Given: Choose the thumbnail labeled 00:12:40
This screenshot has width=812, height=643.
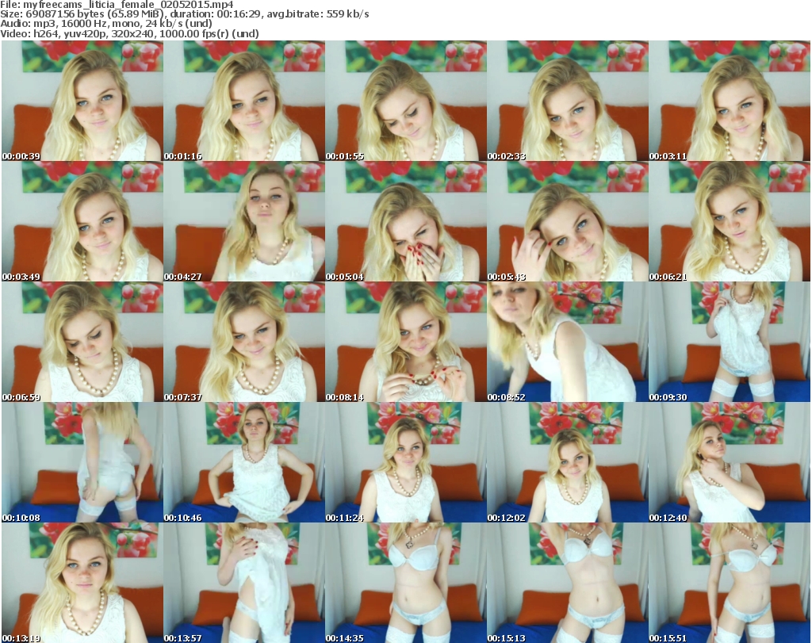Looking at the screenshot, I should pos(730,462).
